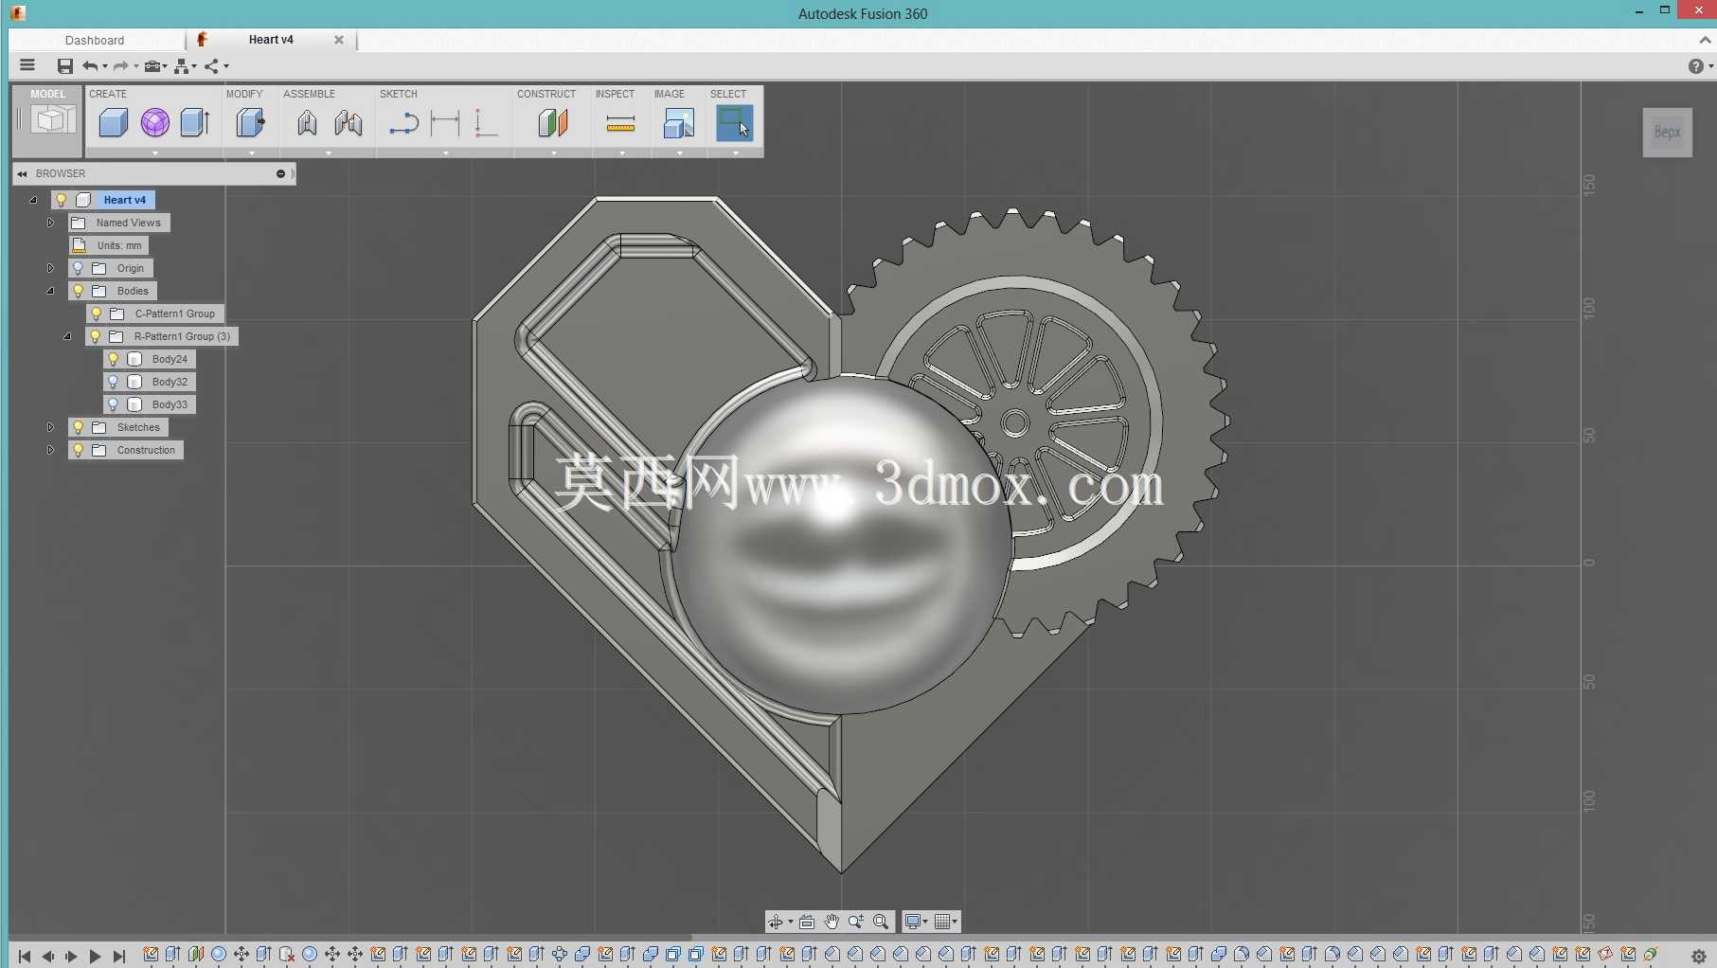Select the Orbit navigation tool
Image resolution: width=1717 pixels, height=968 pixels.
776,922
